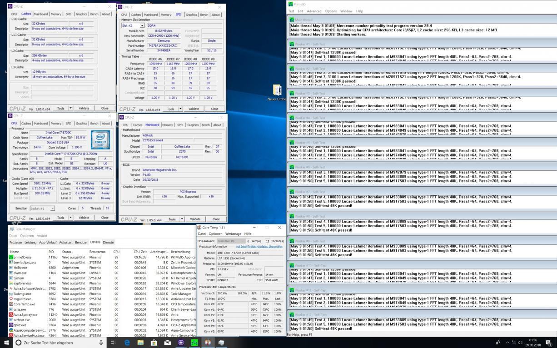Sort by the Arbeitsspei... column header

pyautogui.click(x=159, y=252)
